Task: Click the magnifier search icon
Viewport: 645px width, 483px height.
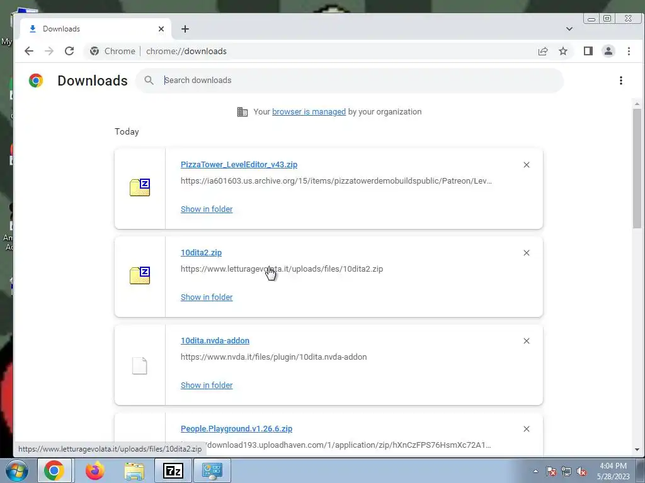Action: (x=149, y=80)
